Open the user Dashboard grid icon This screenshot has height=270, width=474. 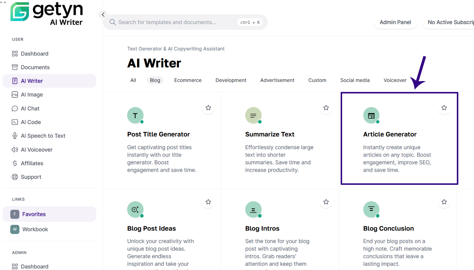(x=15, y=54)
